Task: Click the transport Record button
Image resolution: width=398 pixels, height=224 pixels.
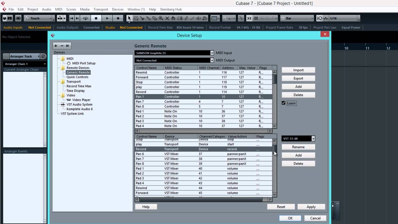Action: (x=118, y=18)
